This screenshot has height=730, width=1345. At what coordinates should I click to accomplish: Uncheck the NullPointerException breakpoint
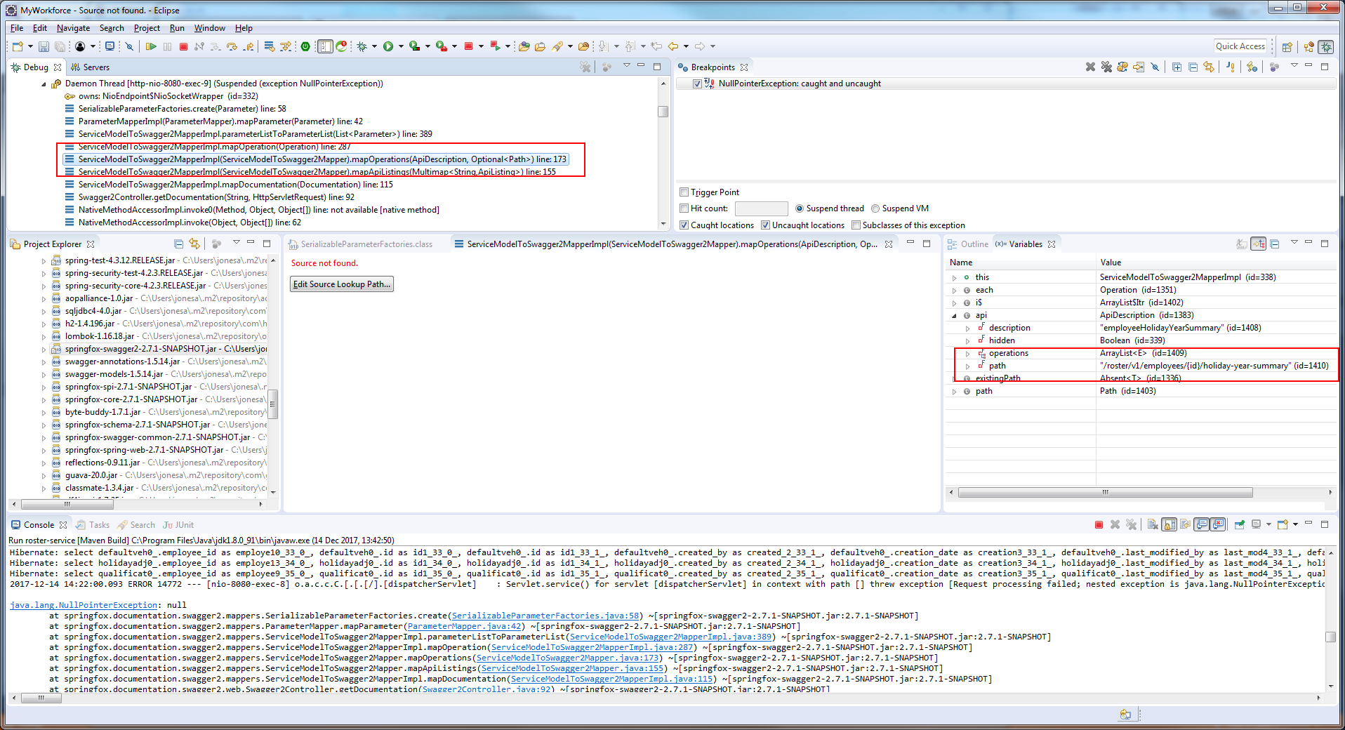[x=696, y=83]
